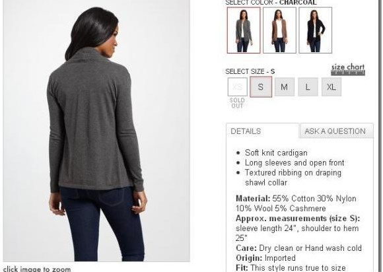This screenshot has height=272, width=383.
Task: Click the sold out XS size box
Action: click(x=238, y=87)
